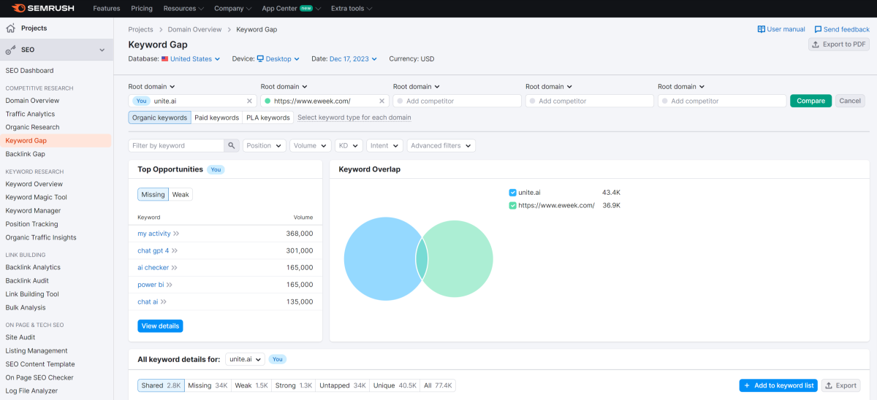The image size is (877, 400).
Task: Focus the Filter by keyword input
Action: 176,146
